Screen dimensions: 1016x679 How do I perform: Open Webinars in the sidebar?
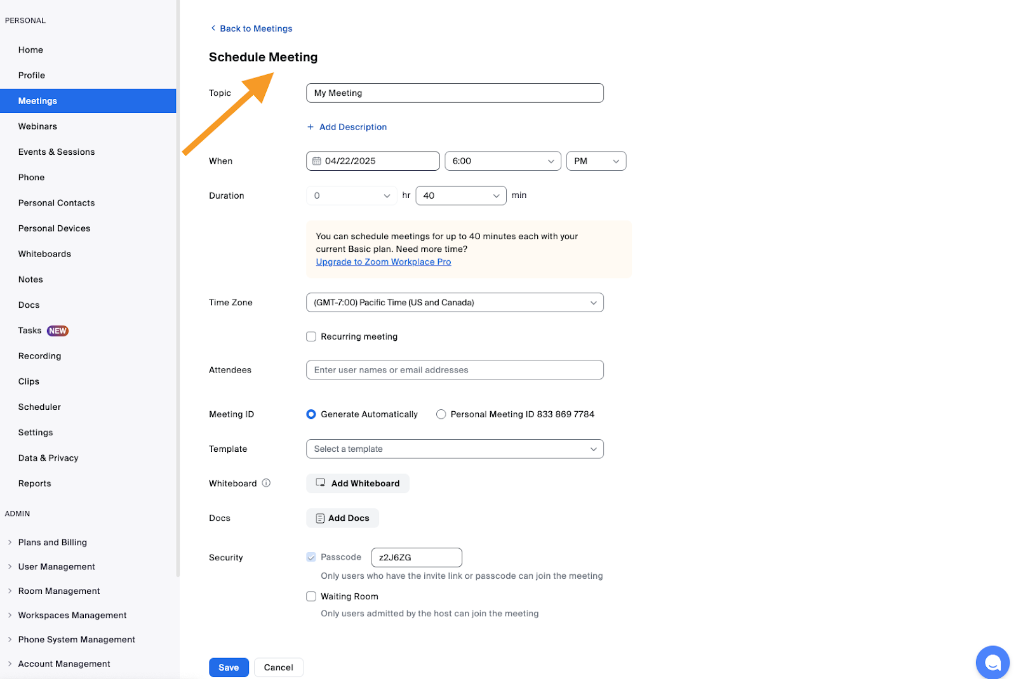coord(37,126)
